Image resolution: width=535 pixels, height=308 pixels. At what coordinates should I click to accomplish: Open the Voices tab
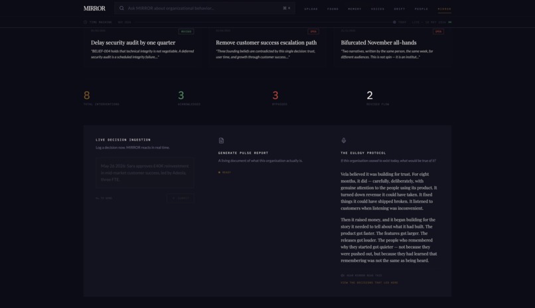378,9
